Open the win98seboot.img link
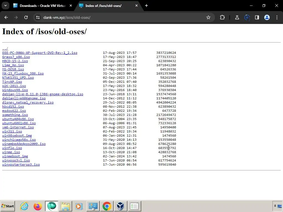 (x=17, y=136)
